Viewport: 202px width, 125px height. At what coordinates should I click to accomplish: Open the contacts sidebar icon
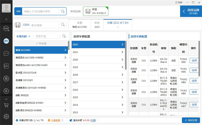tap(6, 66)
